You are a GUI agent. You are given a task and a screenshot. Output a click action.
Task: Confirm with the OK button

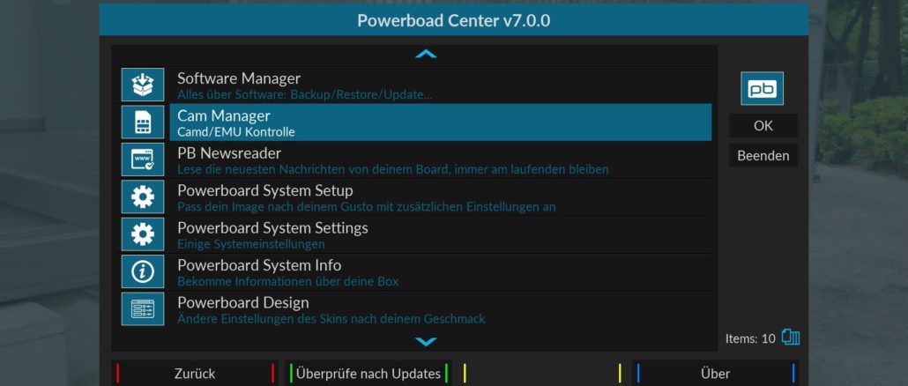pyautogui.click(x=763, y=125)
